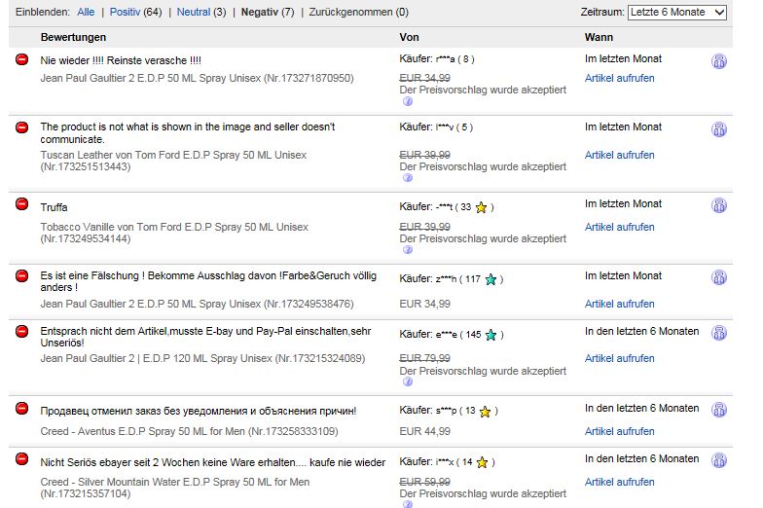Open 'Artikel aufrufen' for Creed Aventus item
Viewport: 763px width, 508px height.
coord(619,431)
